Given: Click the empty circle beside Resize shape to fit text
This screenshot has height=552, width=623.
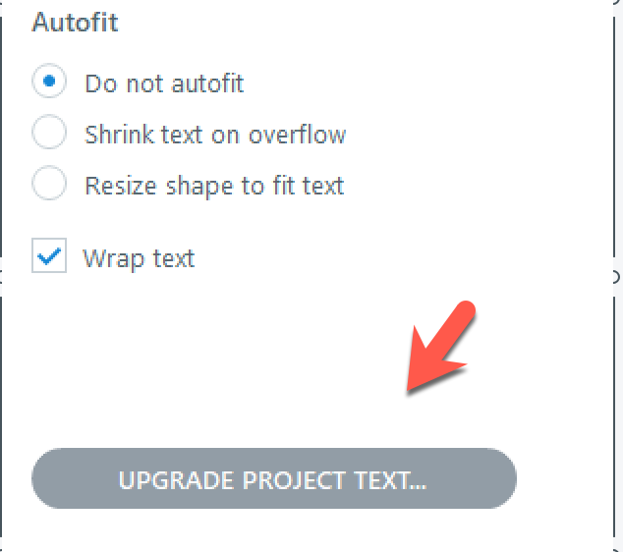Looking at the screenshot, I should (x=49, y=185).
